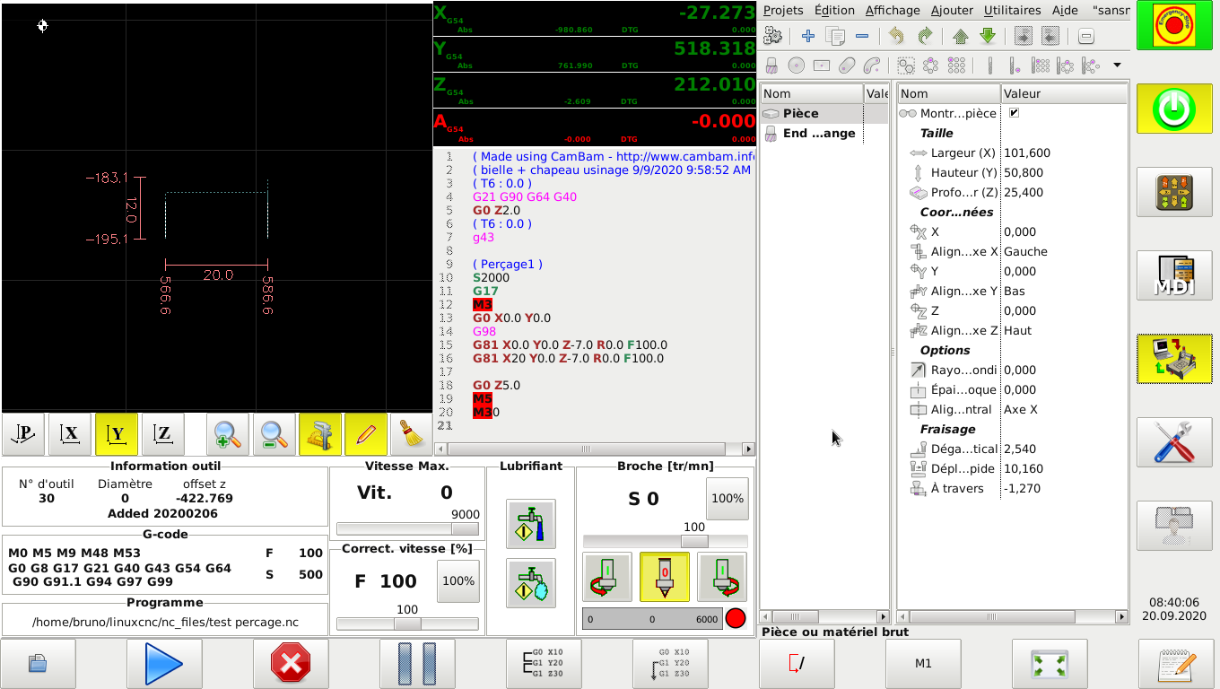
Task: Open the Ajouter menu
Action: coord(952,11)
